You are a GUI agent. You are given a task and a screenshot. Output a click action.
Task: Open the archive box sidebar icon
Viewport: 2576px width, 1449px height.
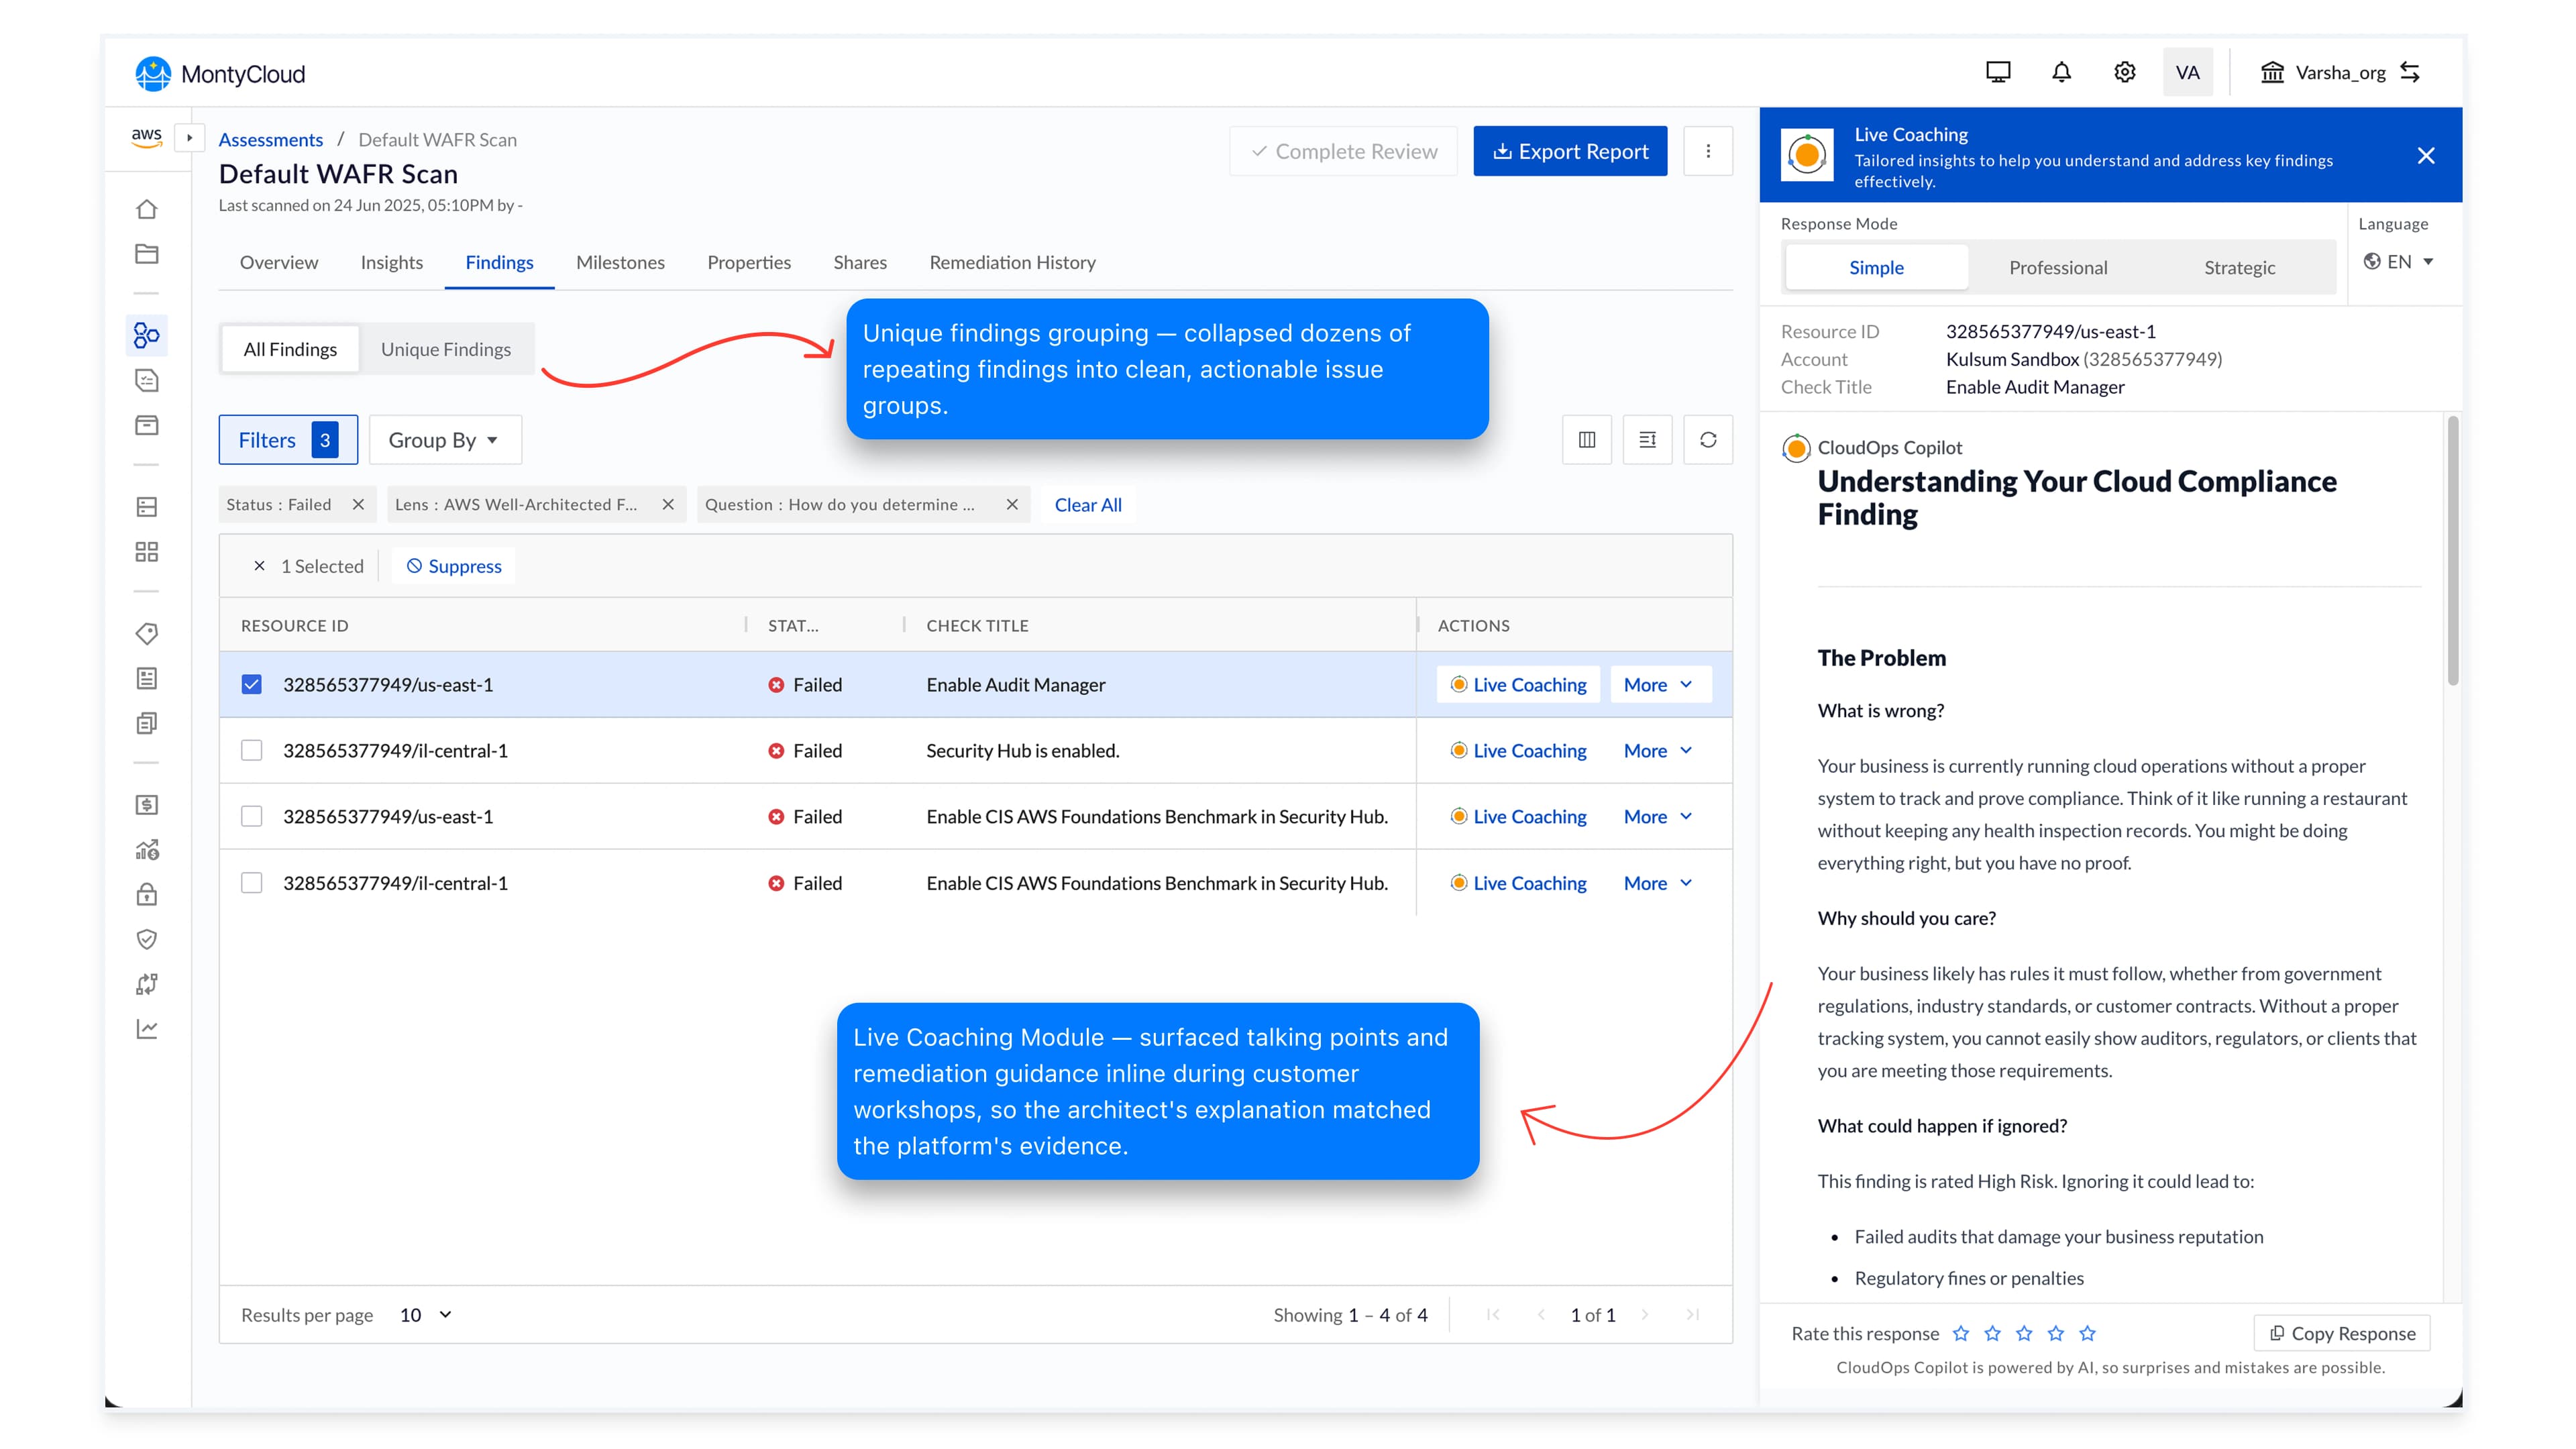point(147,425)
